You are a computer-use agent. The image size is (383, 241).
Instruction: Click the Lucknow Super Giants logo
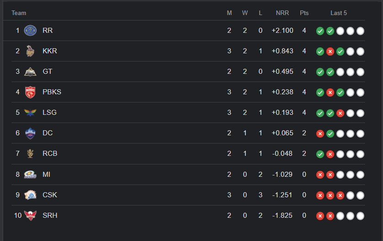30,113
